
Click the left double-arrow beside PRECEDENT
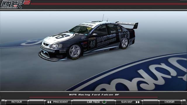[49, 102]
